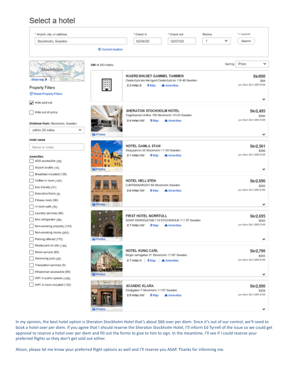Image resolution: width=290 pixels, height=375 pixels.
Task: Click the First Hotel Norrtull thumbnail photo
Action: pos(107,224)
